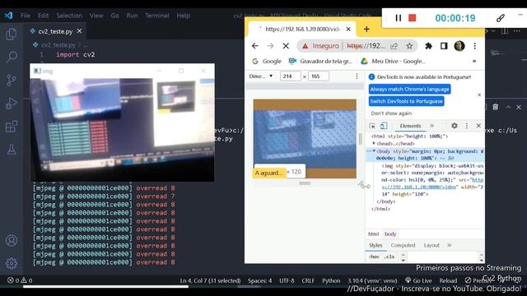Open the Extensions view

tap(12, 127)
